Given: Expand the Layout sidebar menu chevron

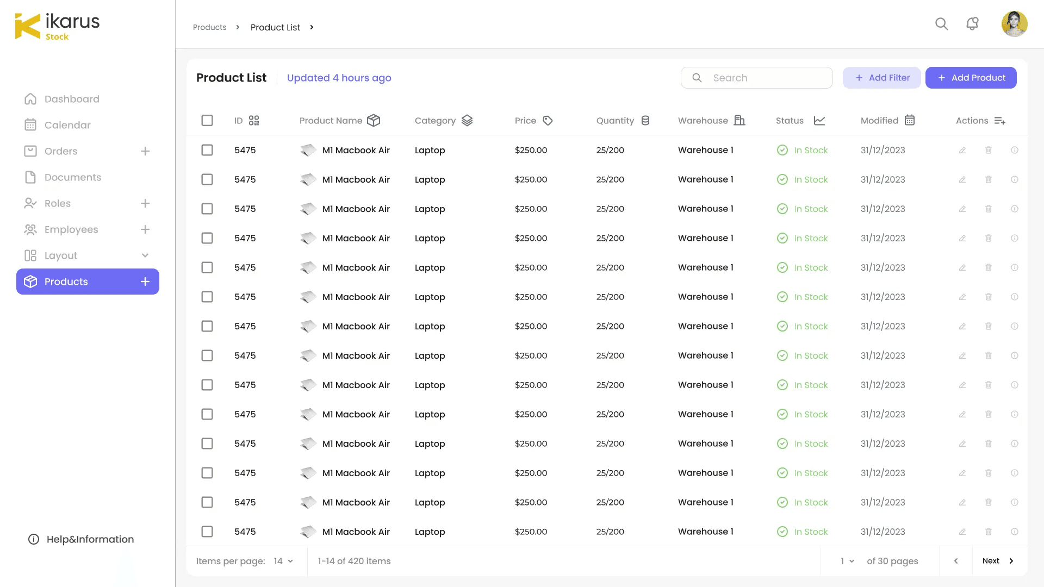Looking at the screenshot, I should (x=145, y=255).
